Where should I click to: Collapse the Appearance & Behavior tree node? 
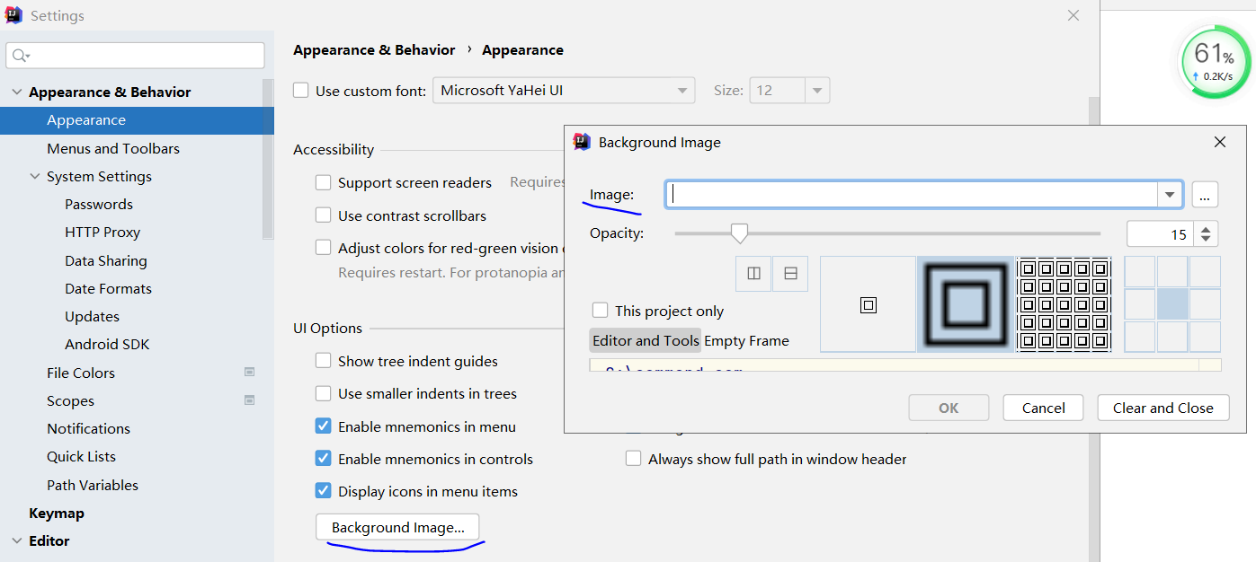click(16, 92)
